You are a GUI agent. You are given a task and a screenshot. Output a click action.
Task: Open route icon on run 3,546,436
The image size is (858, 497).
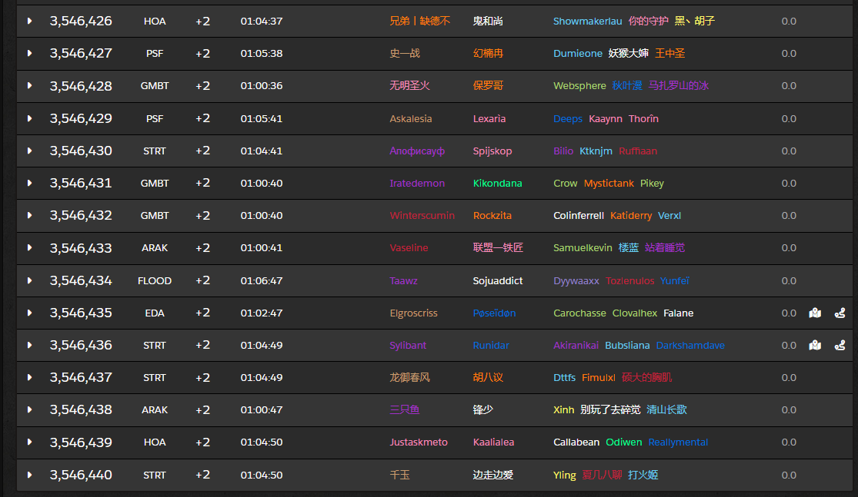[840, 345]
